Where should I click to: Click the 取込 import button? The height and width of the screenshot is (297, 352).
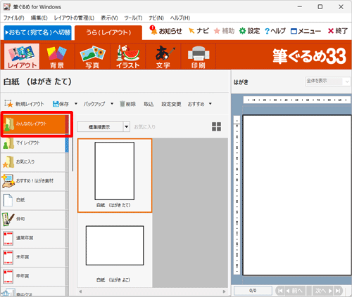(149, 104)
